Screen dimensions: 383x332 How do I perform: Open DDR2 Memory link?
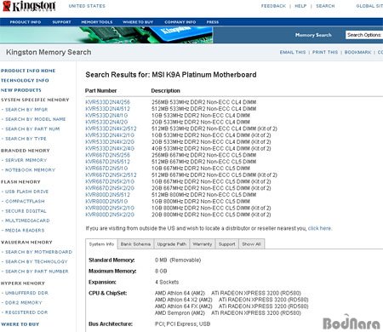click(23, 302)
